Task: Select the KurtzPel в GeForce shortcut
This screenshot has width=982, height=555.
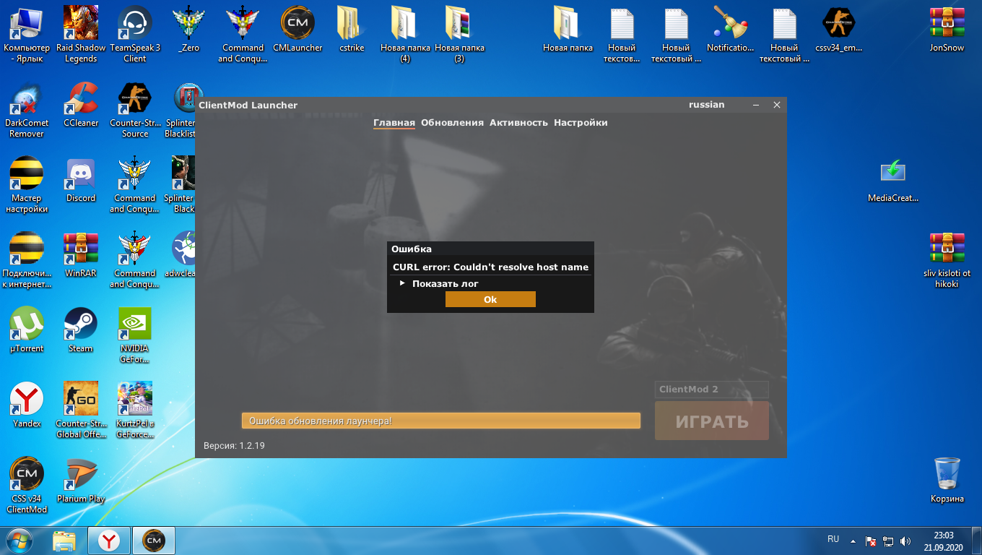Action: coord(135,410)
